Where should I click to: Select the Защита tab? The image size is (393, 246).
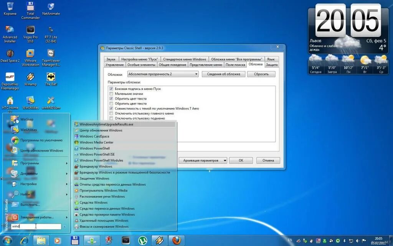272,65
